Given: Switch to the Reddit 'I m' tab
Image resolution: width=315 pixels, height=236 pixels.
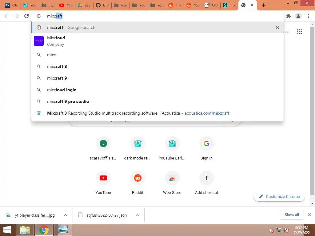Looking at the screenshot, I should pyautogui.click(x=175, y=5).
